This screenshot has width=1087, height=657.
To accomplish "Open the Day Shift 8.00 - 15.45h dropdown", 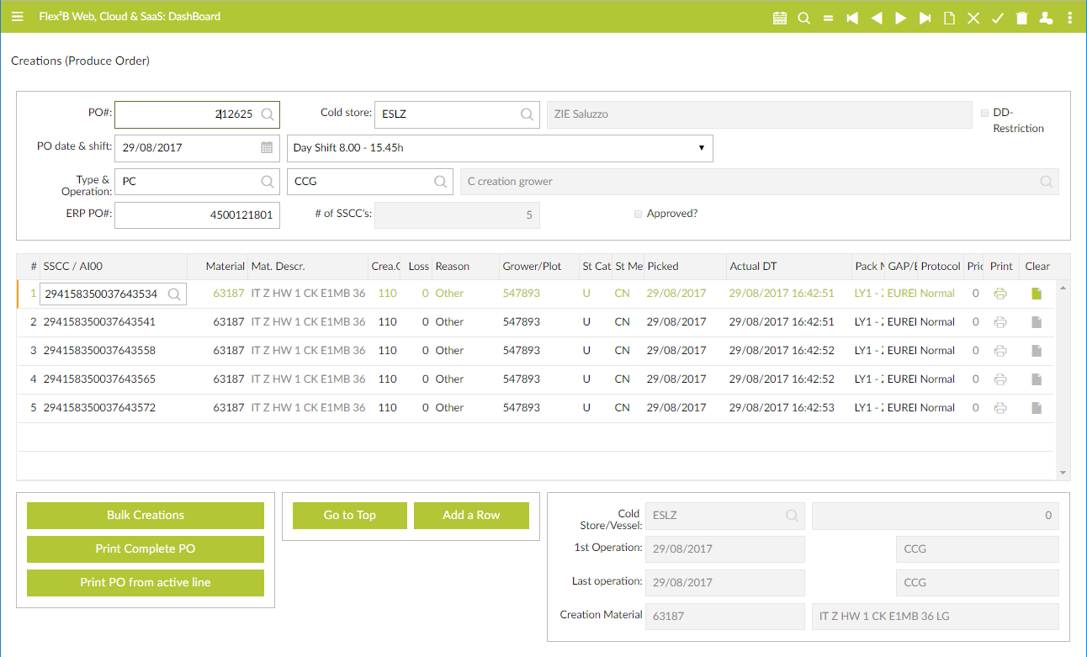I will [x=500, y=148].
